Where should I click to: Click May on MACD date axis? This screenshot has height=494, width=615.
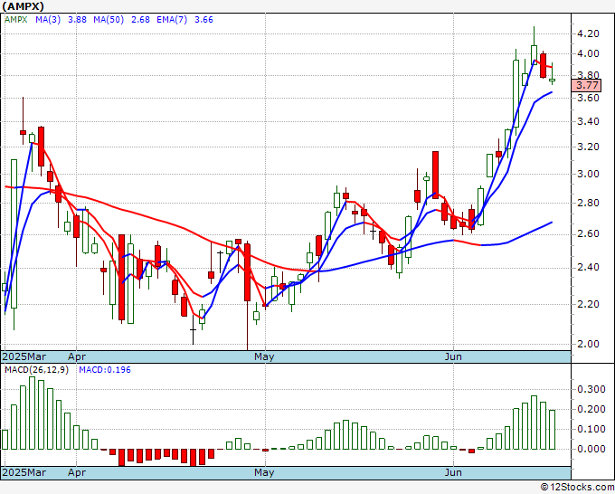264,472
